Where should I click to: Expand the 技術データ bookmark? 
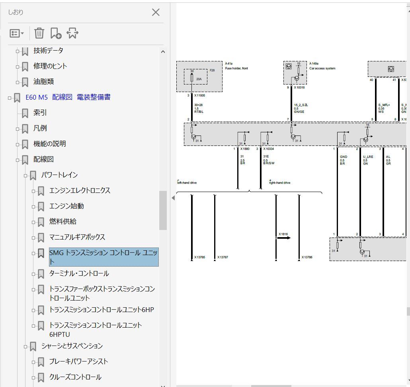pos(18,51)
